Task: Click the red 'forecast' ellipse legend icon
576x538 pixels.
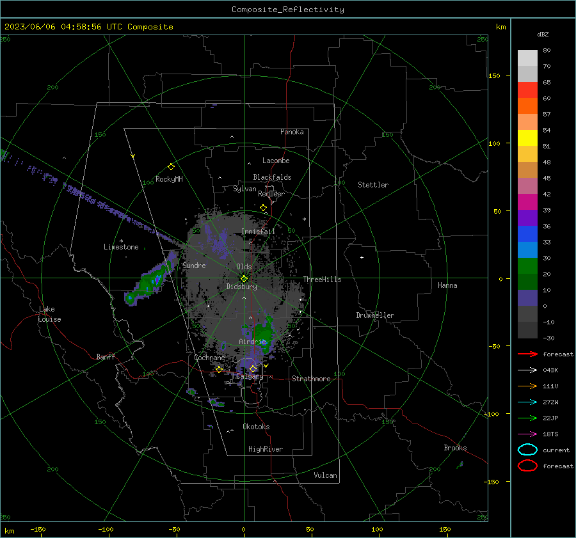Action: (527, 466)
